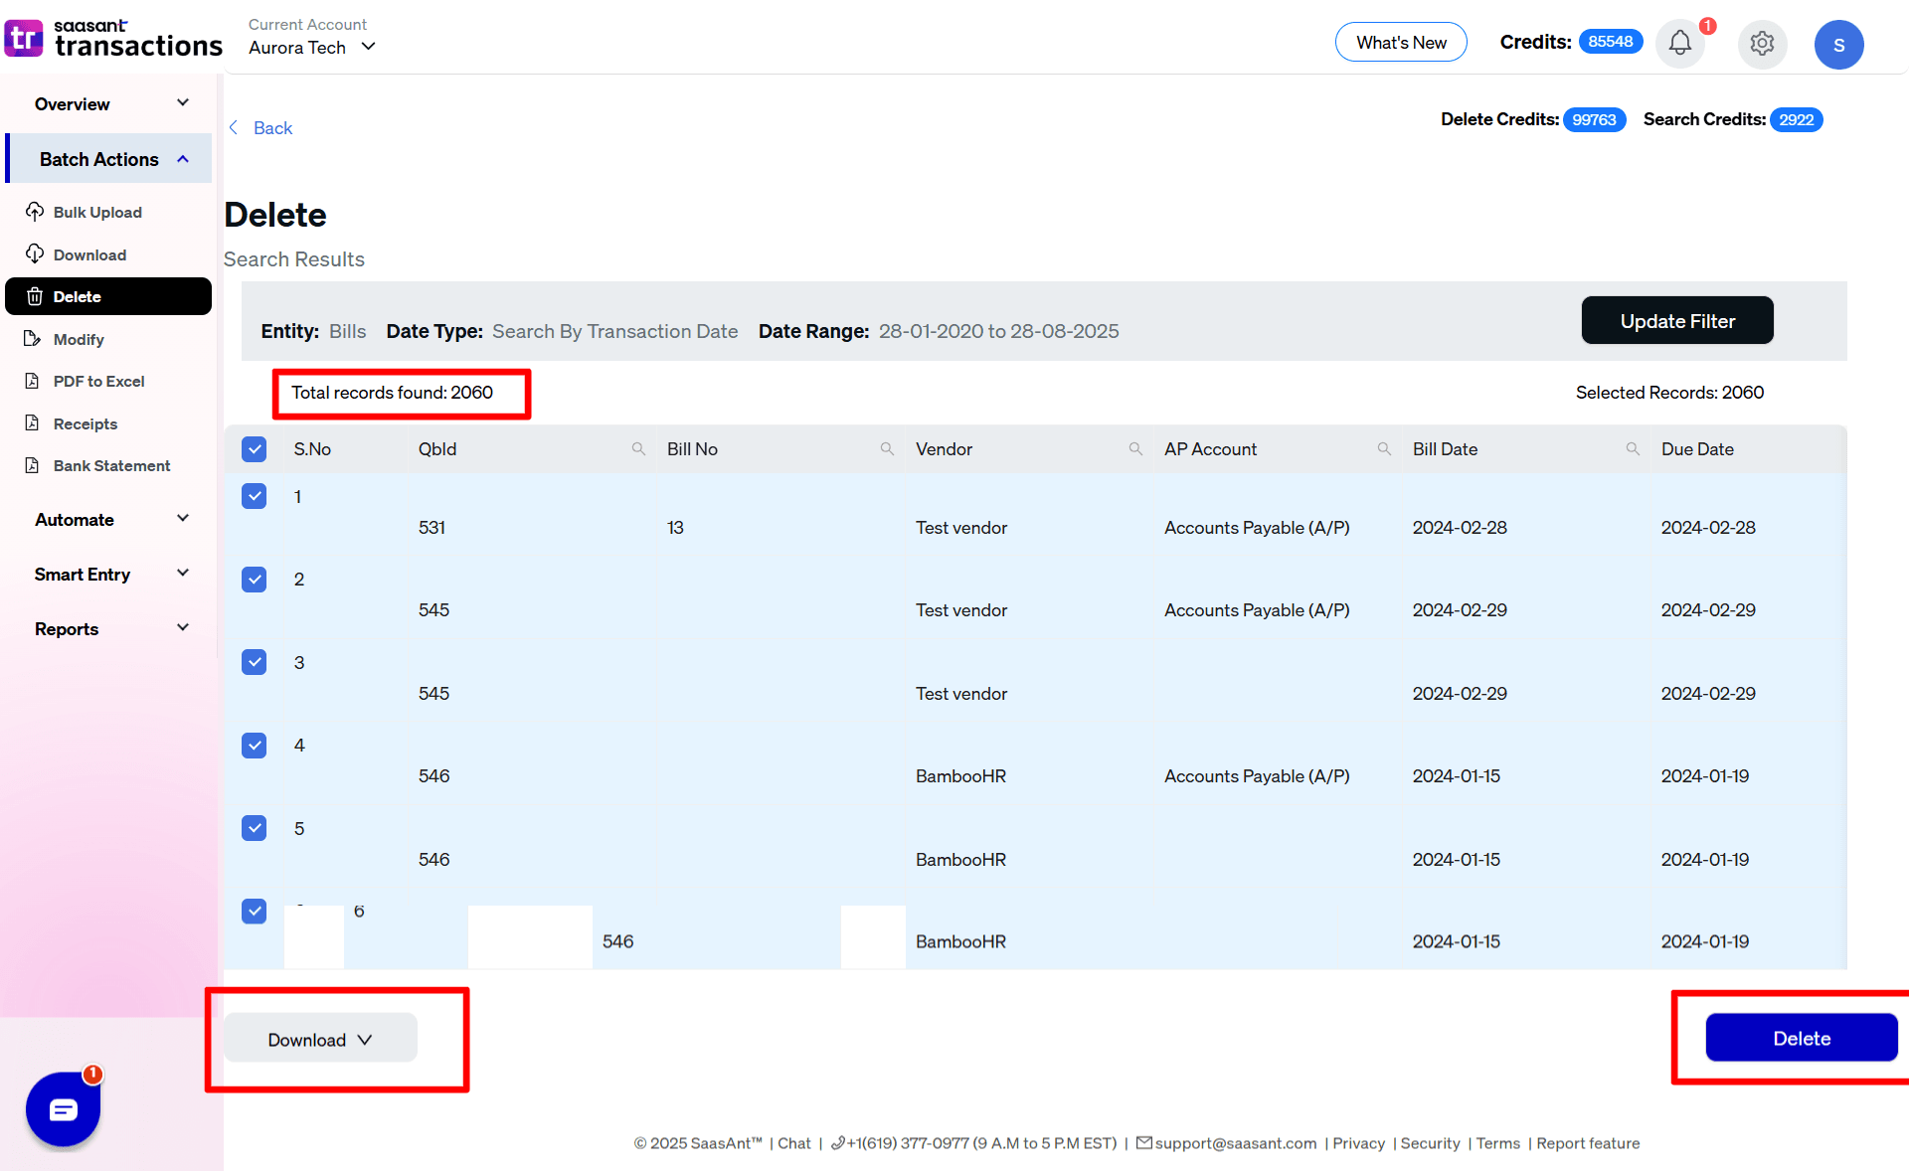The height and width of the screenshot is (1173, 1909).
Task: Collapse the Batch Actions section
Action: [x=108, y=159]
